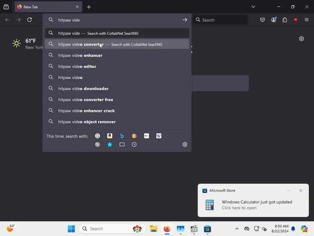
Task: Select the gray SearXNG search engine icon
Action: click(98, 144)
